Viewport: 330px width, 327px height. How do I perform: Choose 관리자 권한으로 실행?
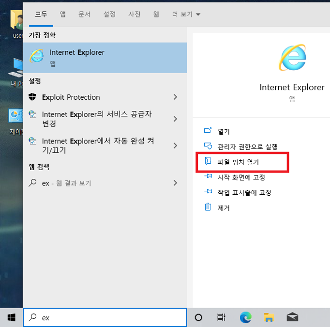[247, 146]
